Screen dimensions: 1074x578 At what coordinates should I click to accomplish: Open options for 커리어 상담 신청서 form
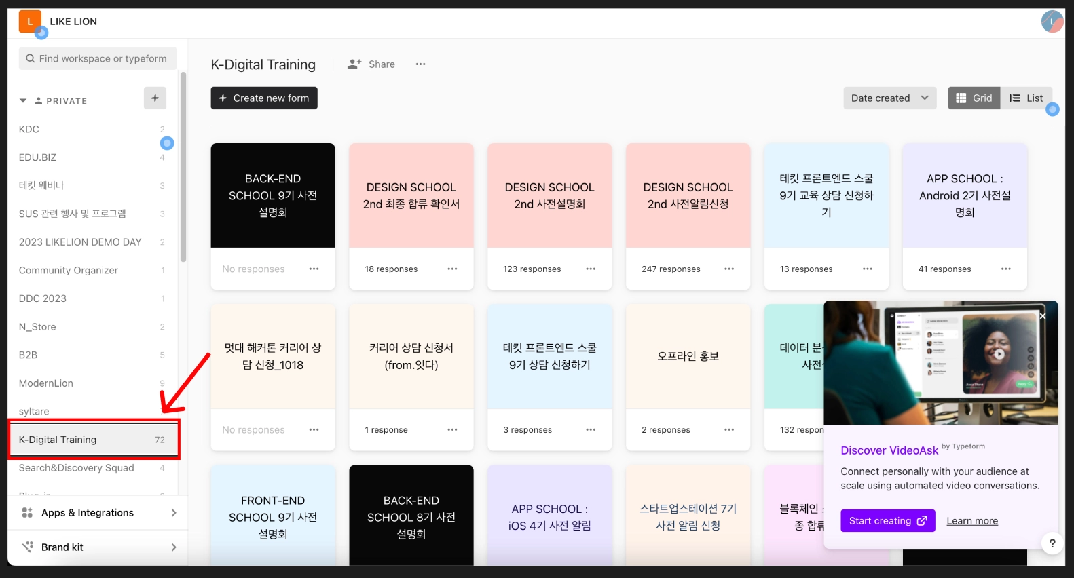point(452,430)
